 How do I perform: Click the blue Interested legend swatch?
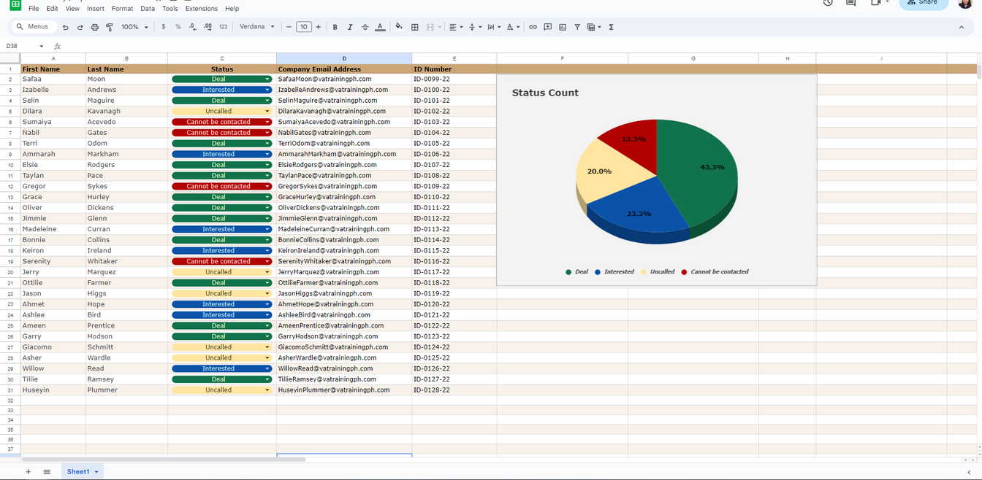598,272
